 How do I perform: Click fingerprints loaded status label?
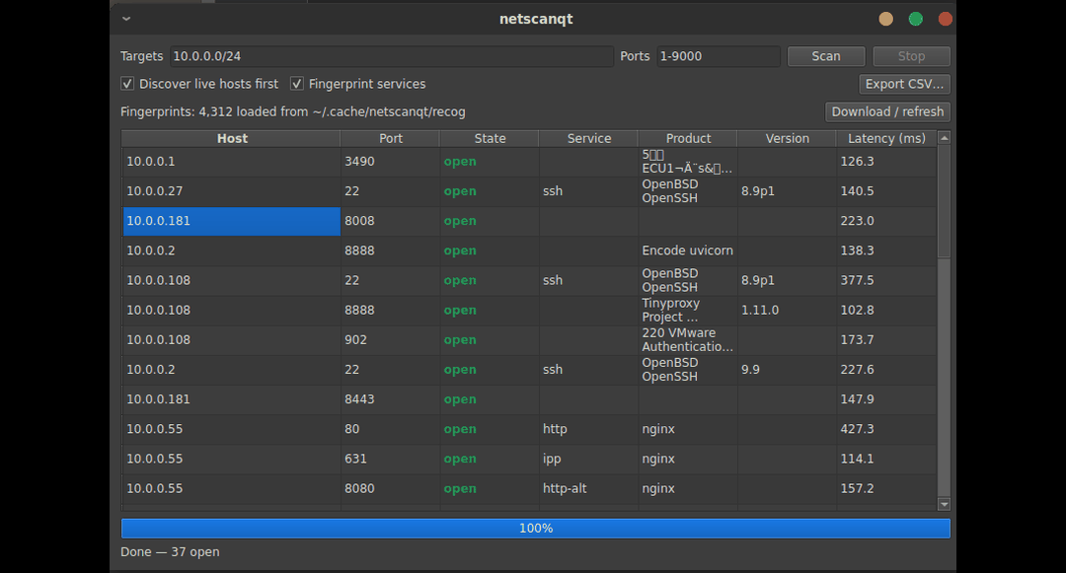(293, 112)
